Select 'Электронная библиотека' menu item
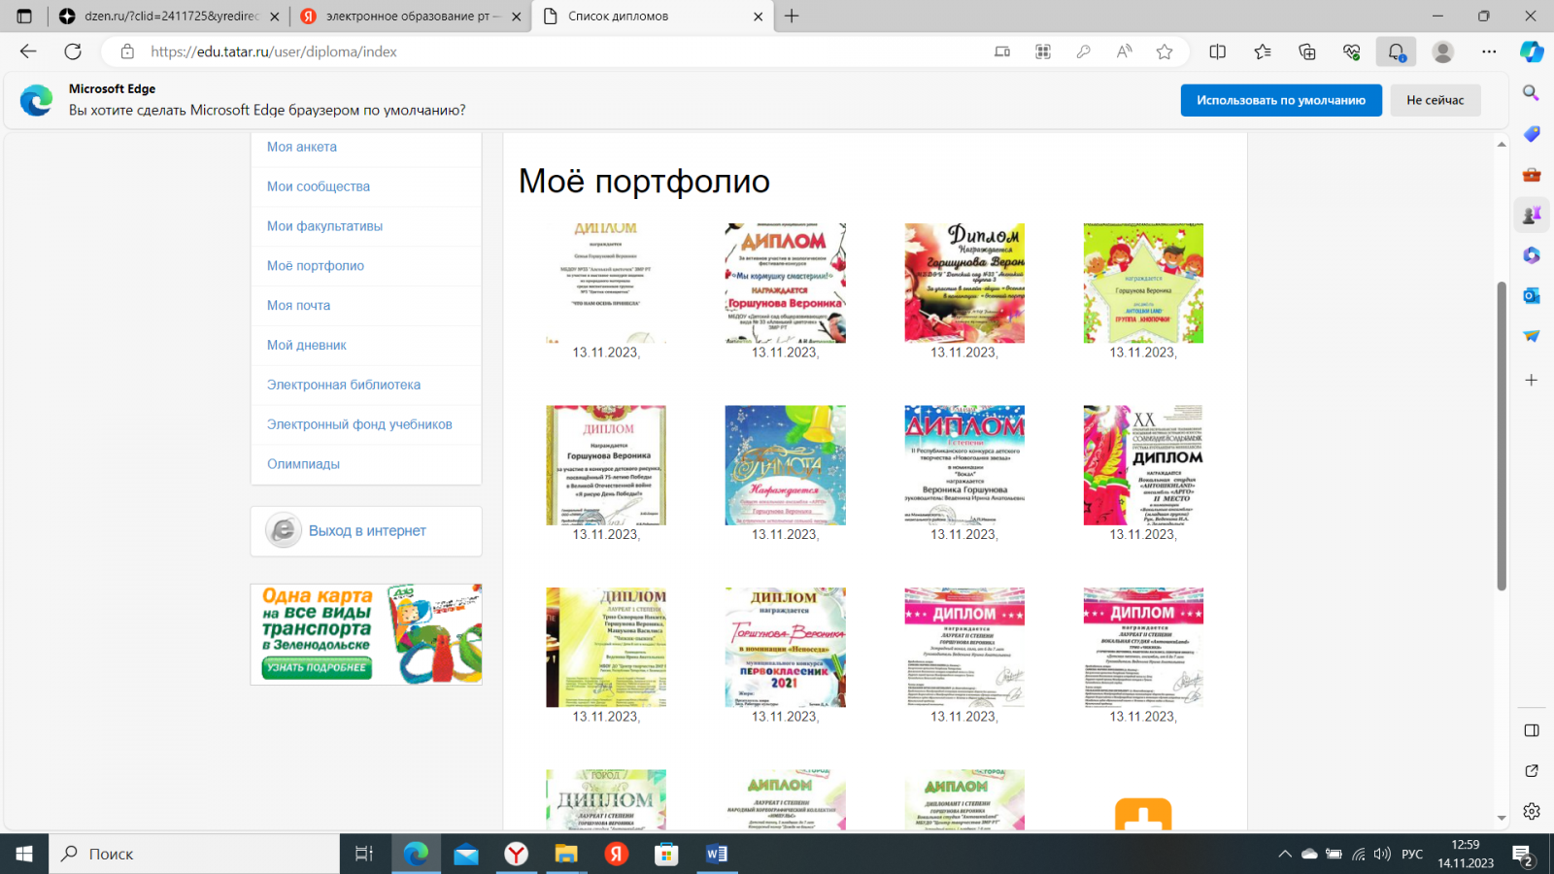The width and height of the screenshot is (1554, 874). point(344,385)
